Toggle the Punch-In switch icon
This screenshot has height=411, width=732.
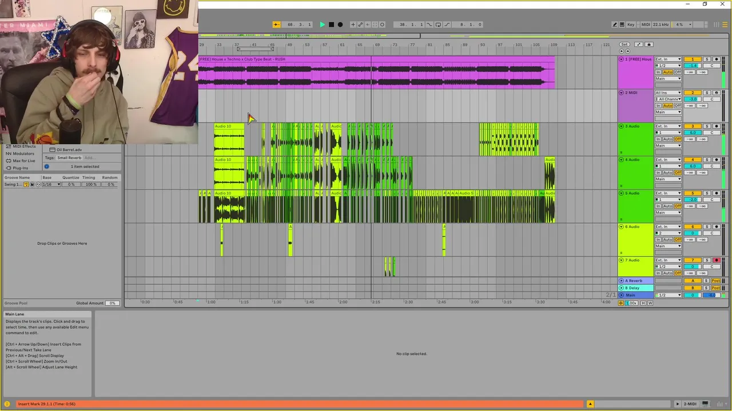pos(429,25)
